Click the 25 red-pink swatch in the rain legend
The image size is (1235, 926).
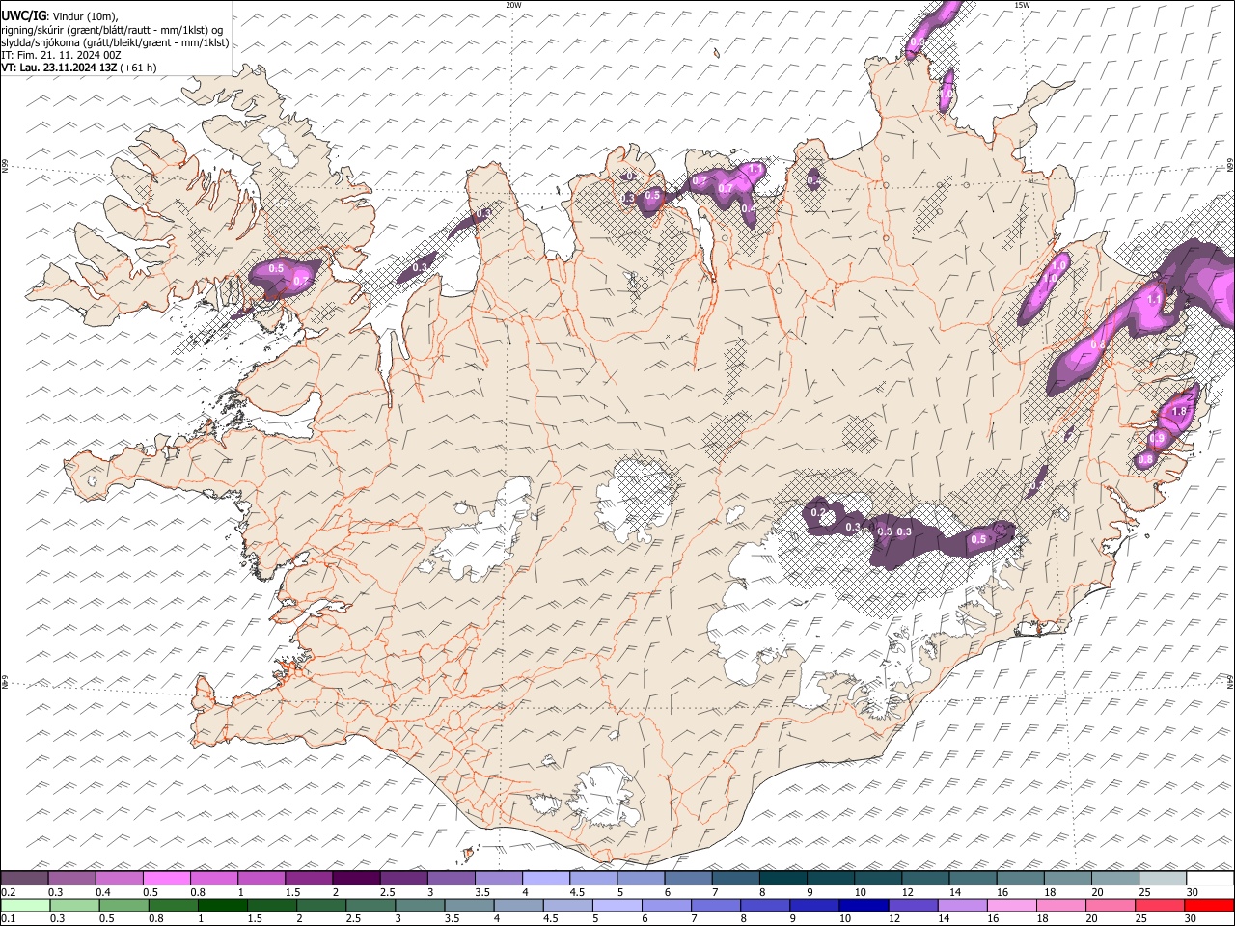(x=1160, y=905)
